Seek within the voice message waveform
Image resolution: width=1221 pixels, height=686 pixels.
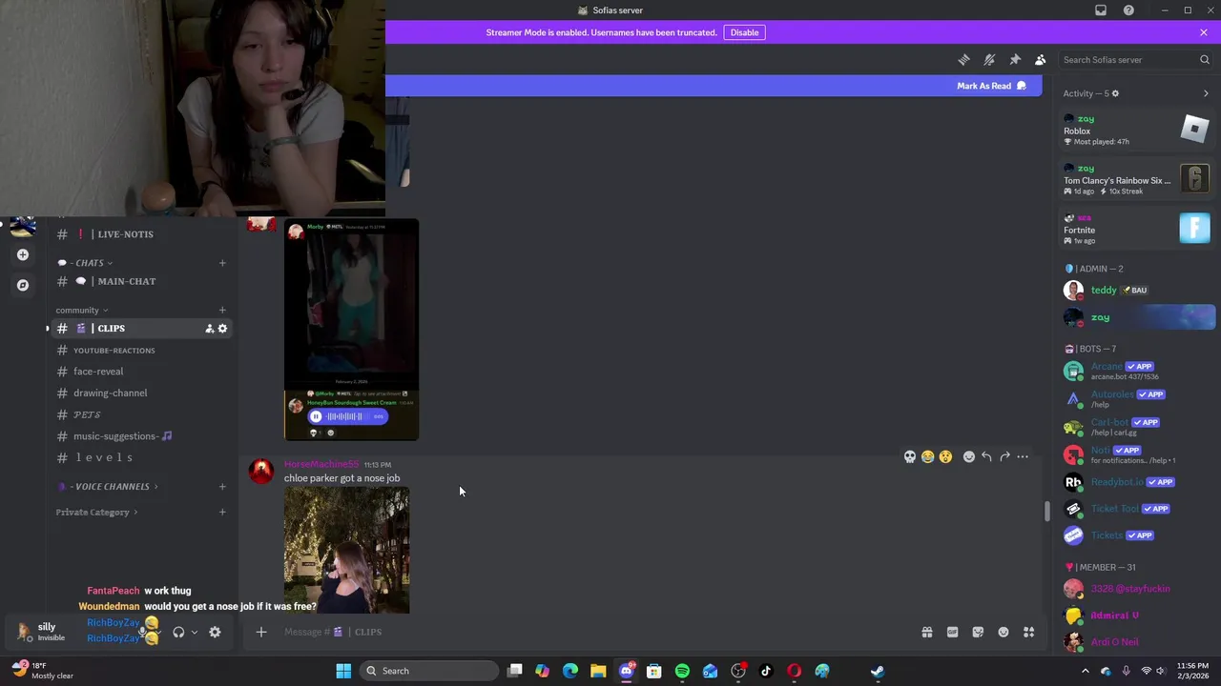point(344,416)
